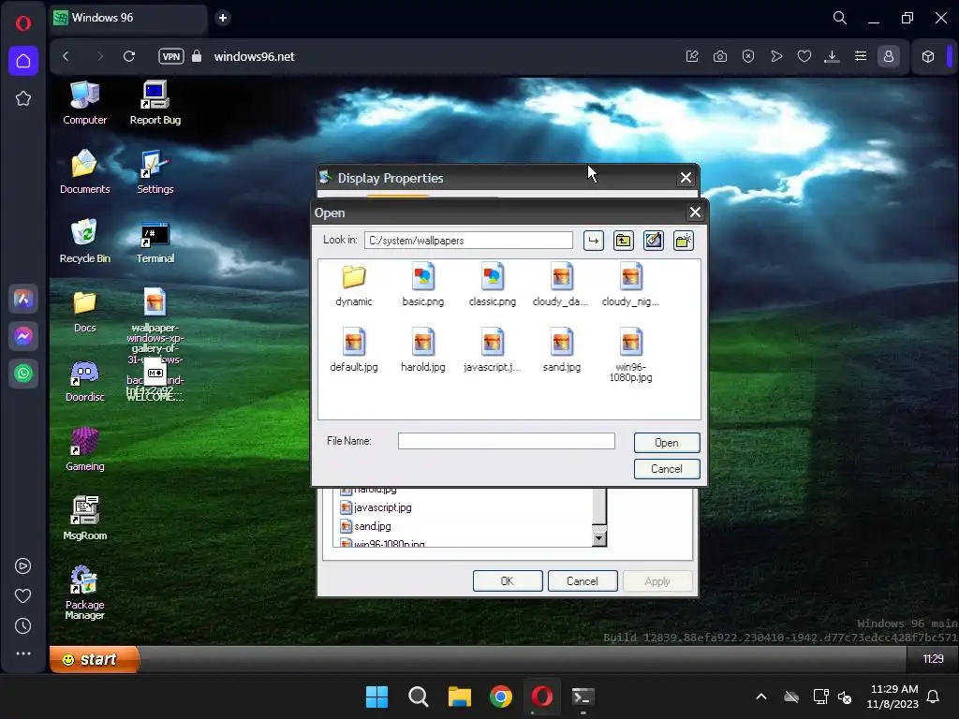Open Opera menu logo
959x719 pixels.
pyautogui.click(x=23, y=23)
